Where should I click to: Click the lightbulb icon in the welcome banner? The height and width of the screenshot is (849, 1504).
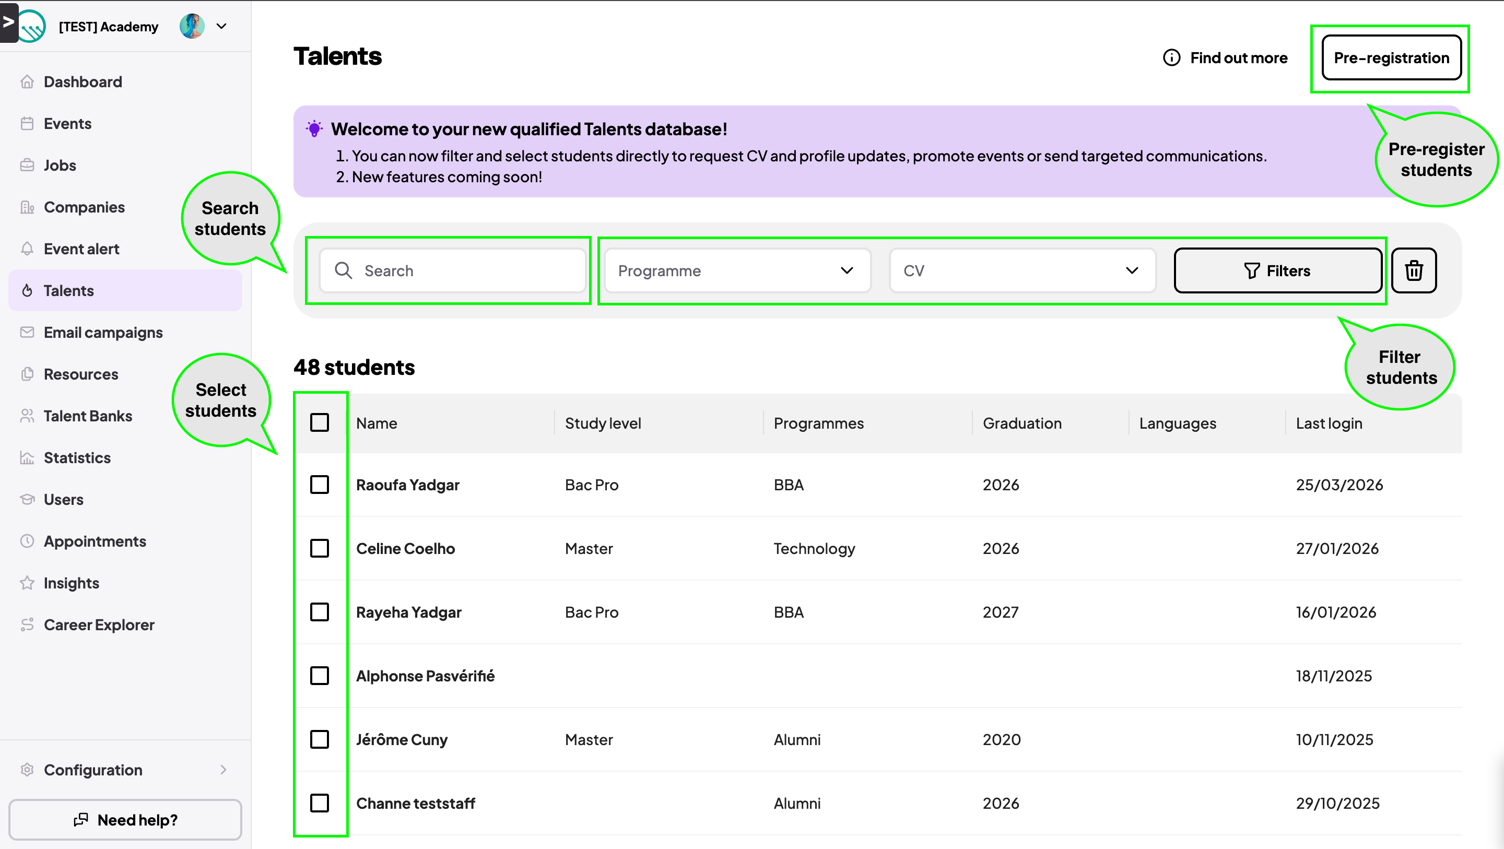(314, 128)
